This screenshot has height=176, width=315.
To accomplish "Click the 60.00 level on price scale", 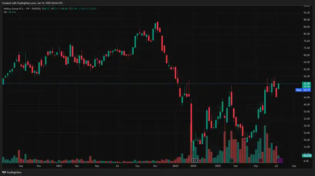I will click(307, 69).
